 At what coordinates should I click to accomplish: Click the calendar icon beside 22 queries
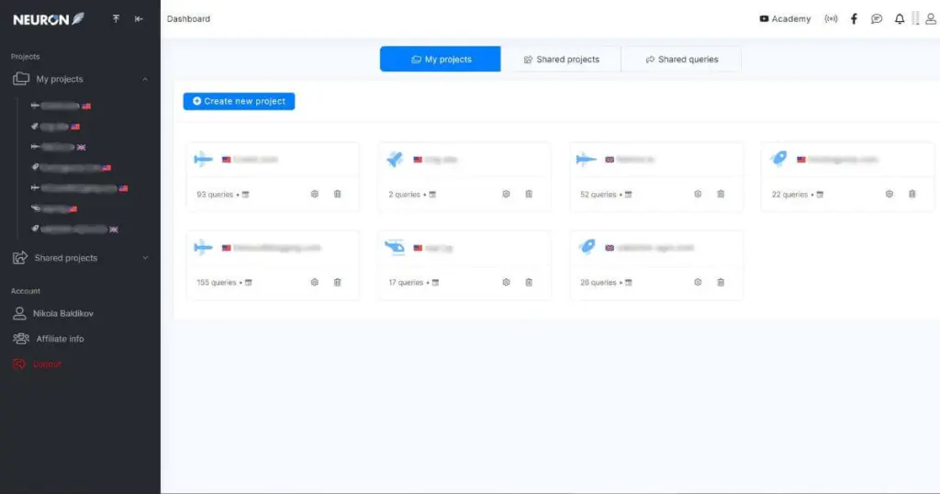tap(820, 195)
